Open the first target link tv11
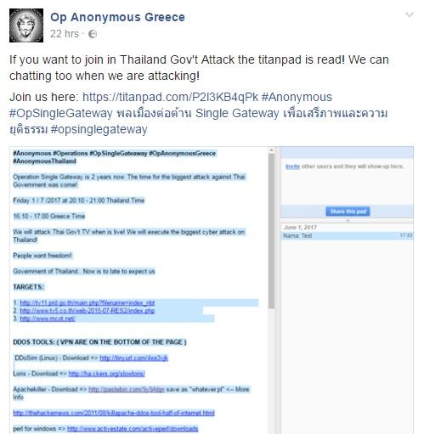424x434 pixels. [x=88, y=303]
